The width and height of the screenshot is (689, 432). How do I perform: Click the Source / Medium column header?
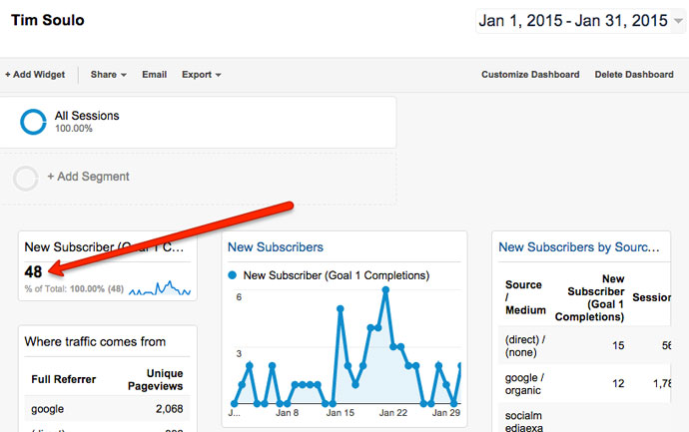[x=524, y=296]
